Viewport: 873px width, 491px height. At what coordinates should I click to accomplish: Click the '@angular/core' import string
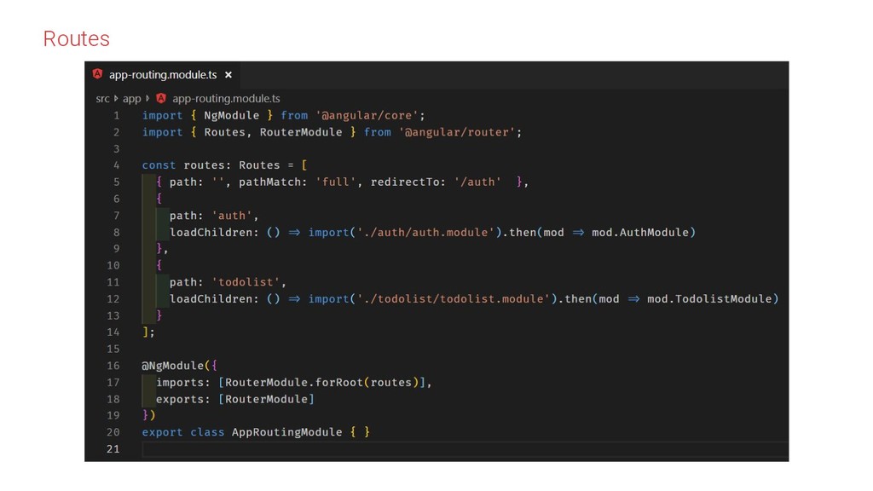367,116
